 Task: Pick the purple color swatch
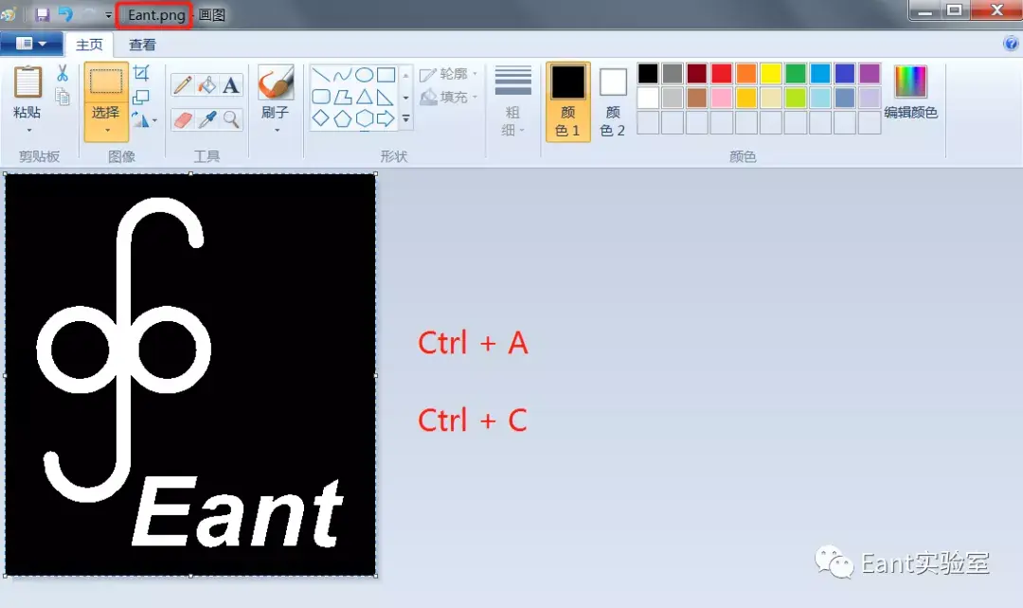[870, 73]
